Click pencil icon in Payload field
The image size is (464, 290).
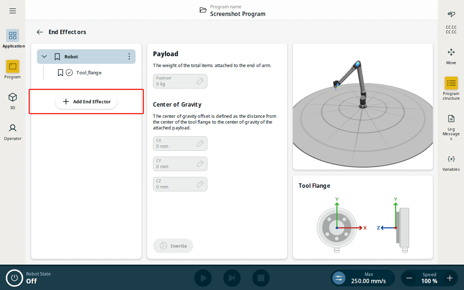[200, 81]
